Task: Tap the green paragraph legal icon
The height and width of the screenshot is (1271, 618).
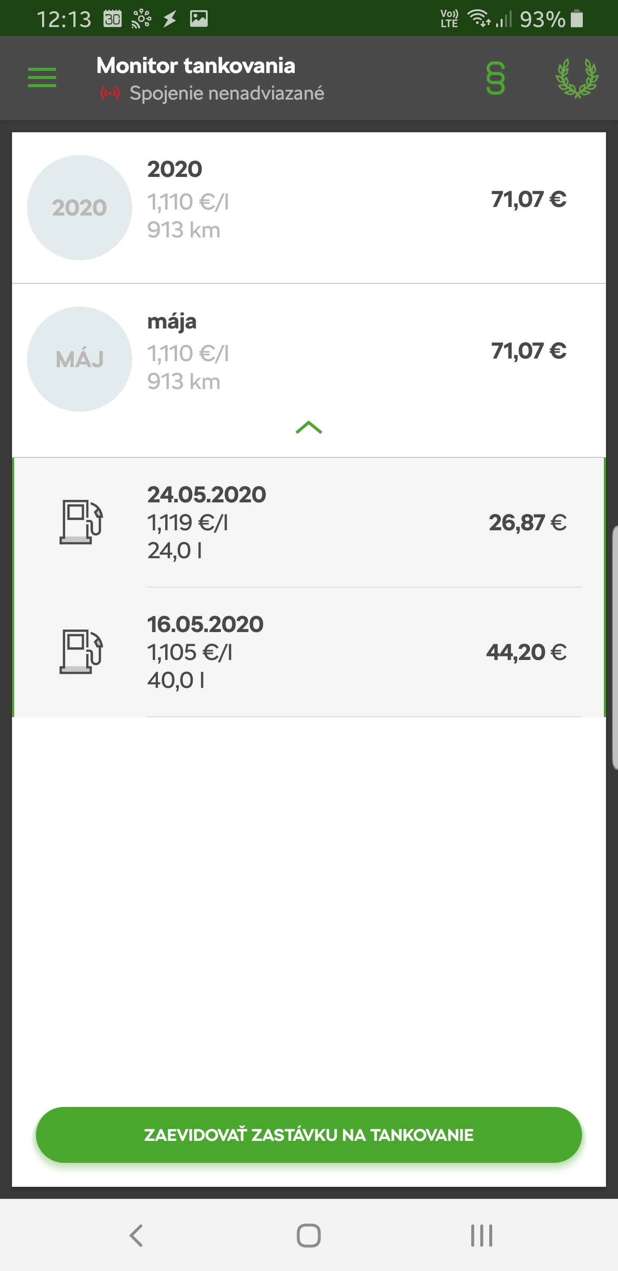Action: [495, 78]
